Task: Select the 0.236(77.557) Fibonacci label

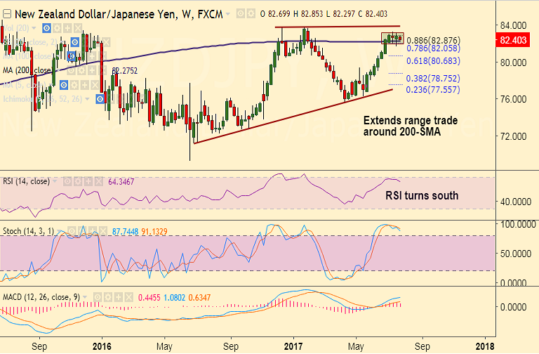Action: pos(433,90)
